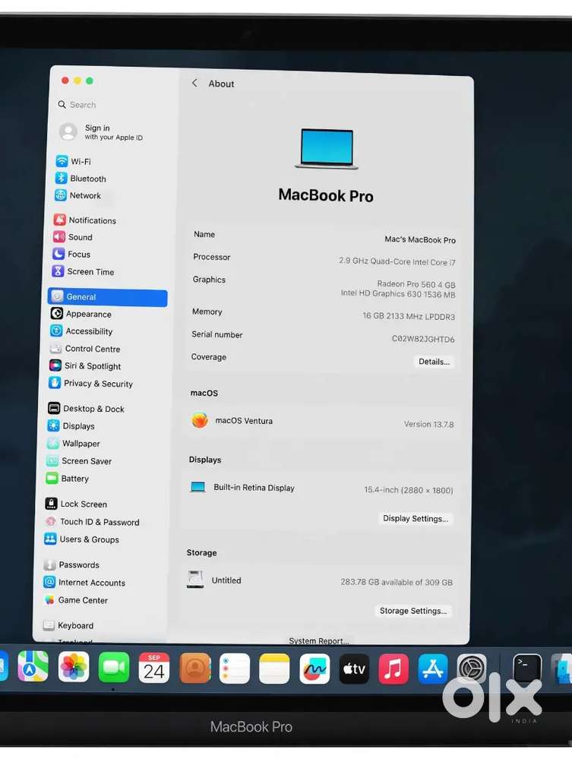Image resolution: width=572 pixels, height=759 pixels.
Task: Launch FaceTime from the Dock
Action: 114,667
